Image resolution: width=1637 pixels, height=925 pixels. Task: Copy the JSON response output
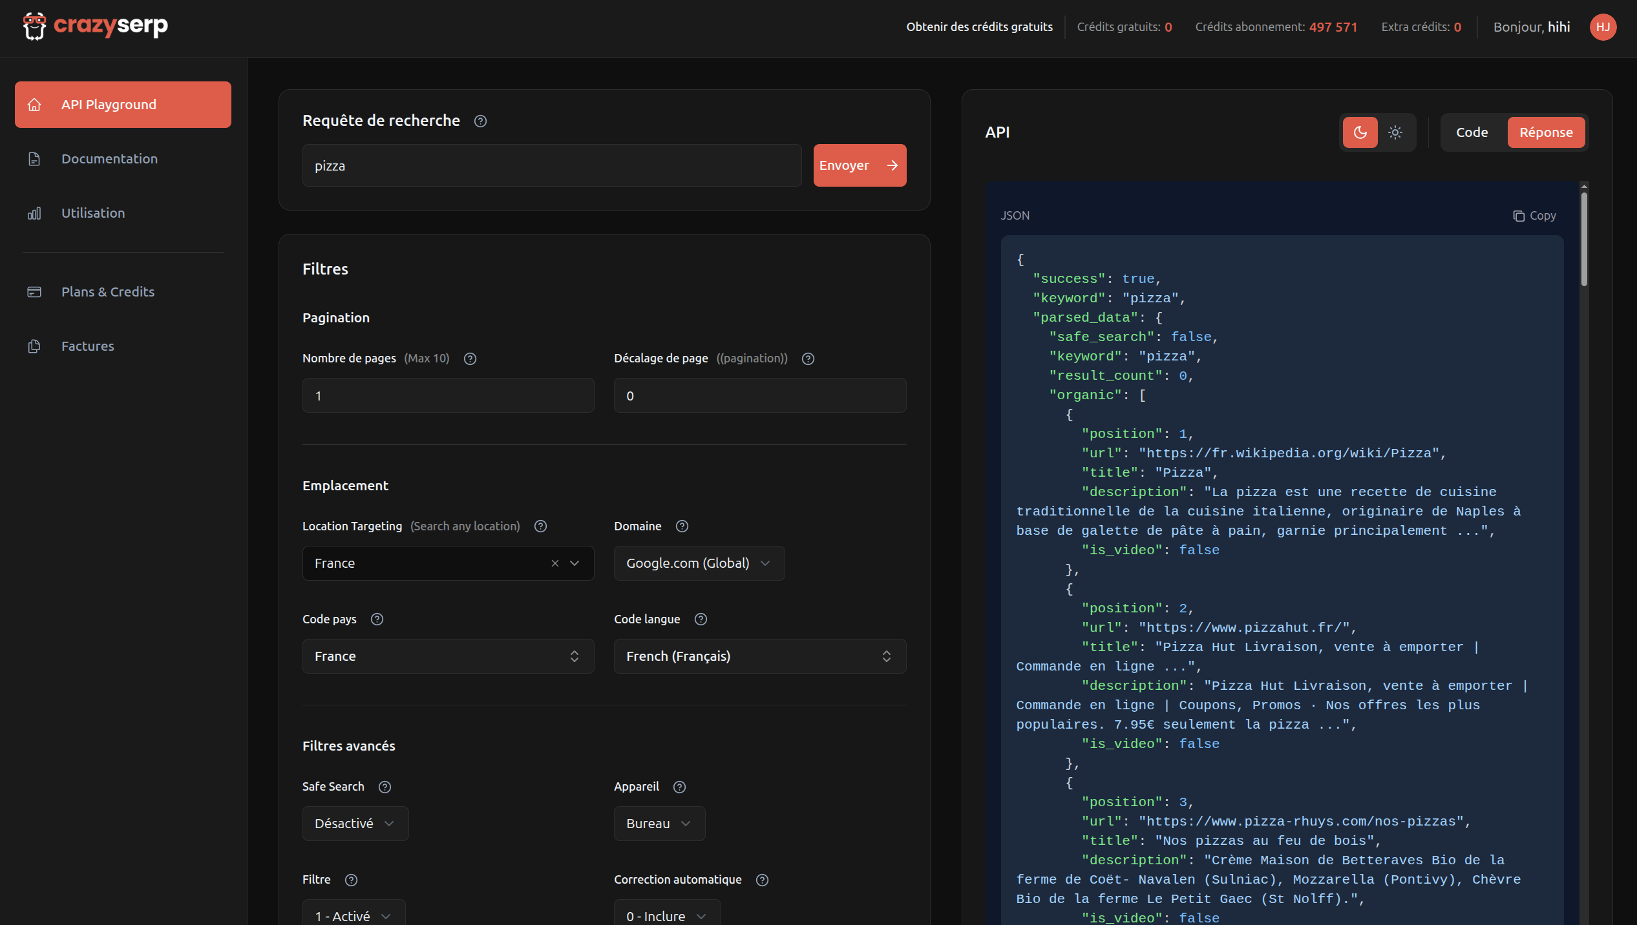pyautogui.click(x=1534, y=215)
